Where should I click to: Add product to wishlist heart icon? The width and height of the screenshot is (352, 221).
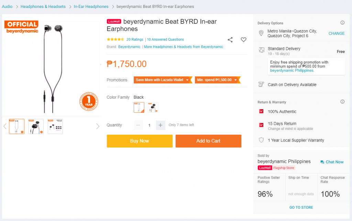243,40
